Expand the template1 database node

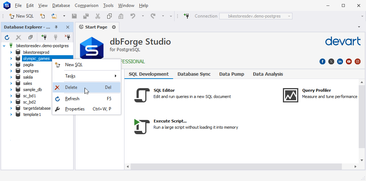(11, 114)
